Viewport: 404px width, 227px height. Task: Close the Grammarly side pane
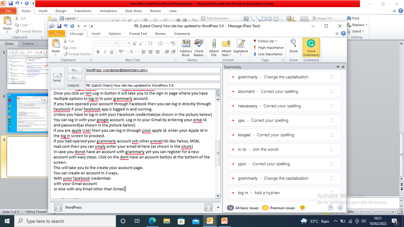pyautogui.click(x=343, y=67)
